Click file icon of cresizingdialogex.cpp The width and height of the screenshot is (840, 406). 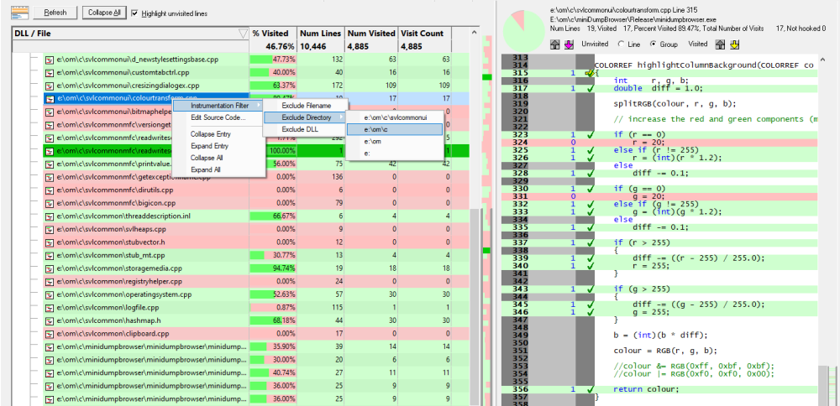click(50, 86)
